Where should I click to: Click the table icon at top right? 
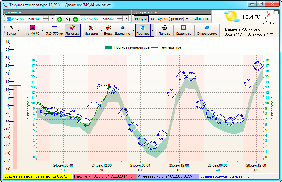pyautogui.click(x=276, y=13)
